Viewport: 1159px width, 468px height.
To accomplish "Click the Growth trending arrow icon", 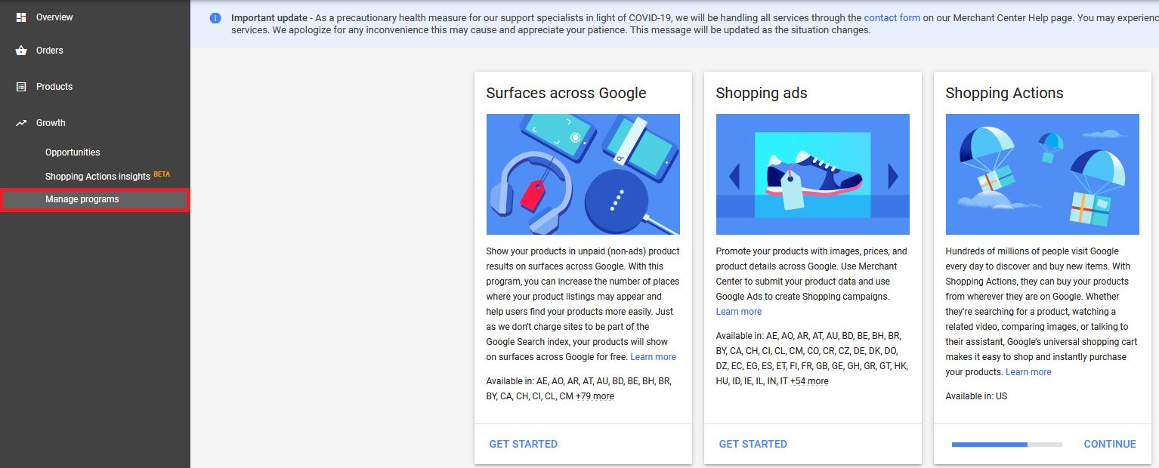I will coord(21,123).
